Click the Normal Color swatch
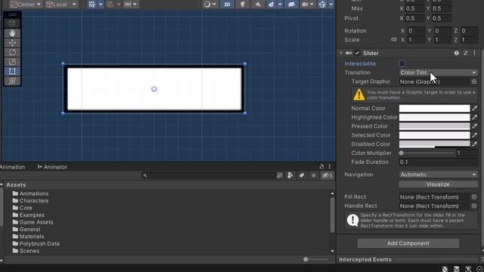 tap(434, 108)
